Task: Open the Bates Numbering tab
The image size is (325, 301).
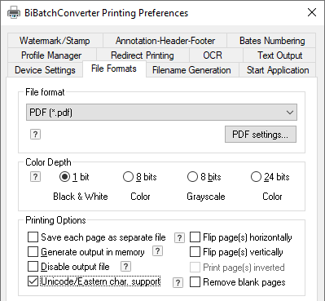Action: click(x=272, y=41)
